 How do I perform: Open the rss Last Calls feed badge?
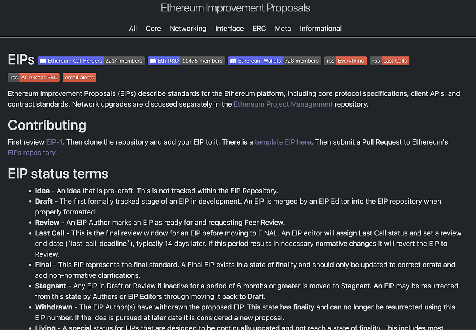(389, 61)
